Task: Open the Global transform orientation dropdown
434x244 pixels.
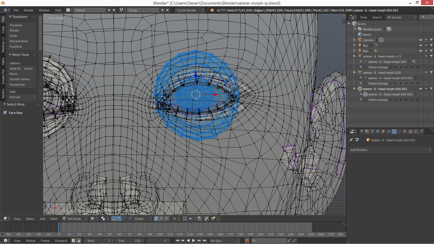Action: [x=143, y=219]
